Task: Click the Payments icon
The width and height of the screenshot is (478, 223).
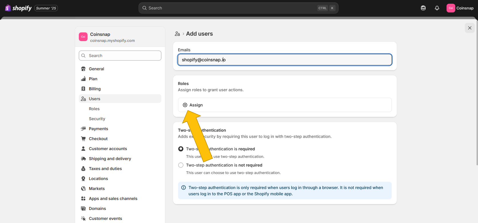Action: pyautogui.click(x=83, y=129)
